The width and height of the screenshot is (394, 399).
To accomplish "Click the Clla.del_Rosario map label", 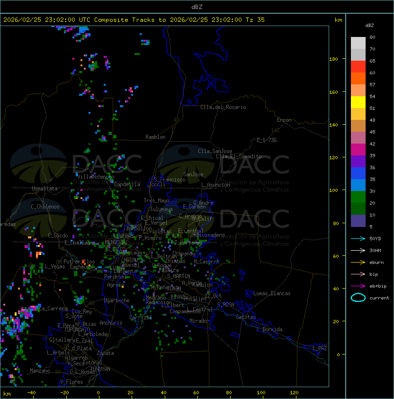I will pos(223,107).
